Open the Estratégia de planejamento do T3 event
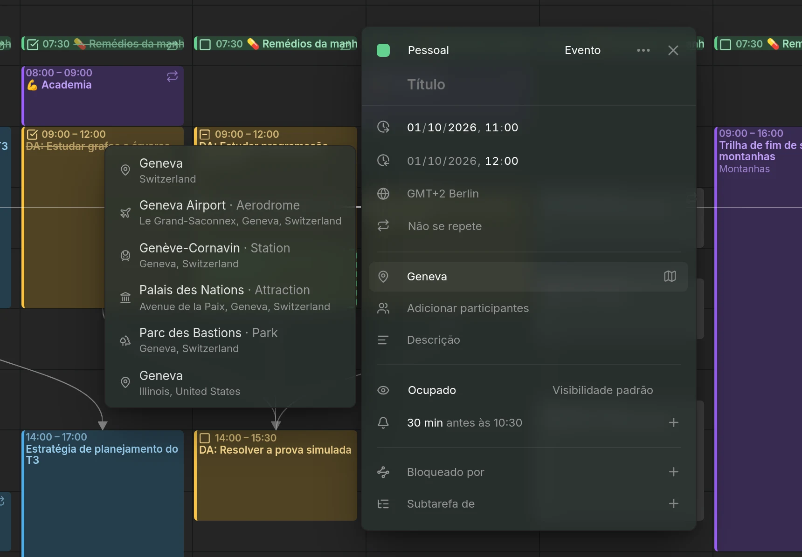The image size is (802, 557). pyautogui.click(x=103, y=494)
